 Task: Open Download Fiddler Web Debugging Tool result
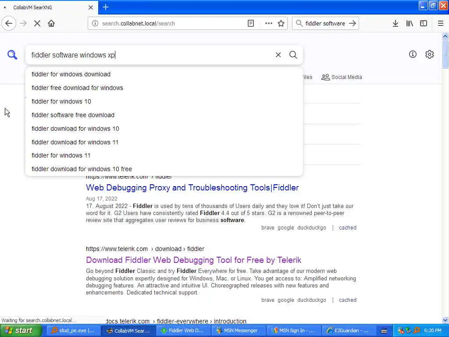pos(193,260)
